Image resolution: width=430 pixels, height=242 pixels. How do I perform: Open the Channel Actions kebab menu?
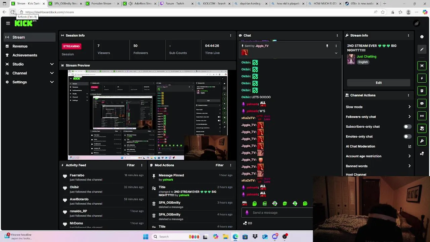click(408, 95)
